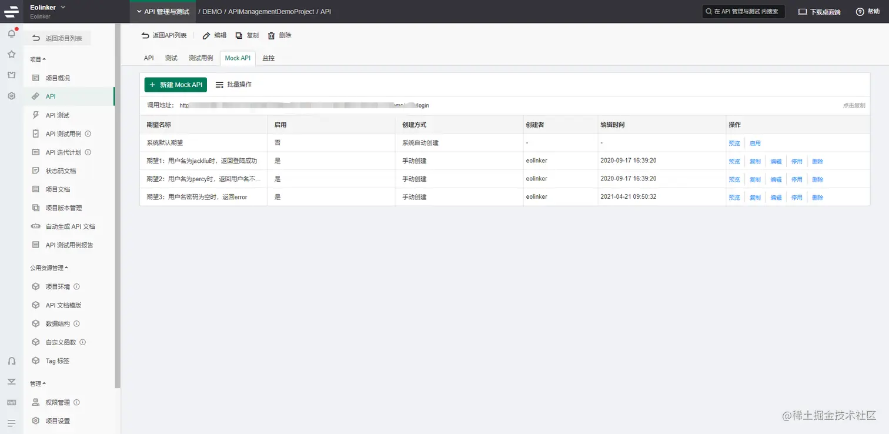The height and width of the screenshot is (434, 889).
Task: Click 预览 for 期望1 row
Action: pyautogui.click(x=734, y=162)
